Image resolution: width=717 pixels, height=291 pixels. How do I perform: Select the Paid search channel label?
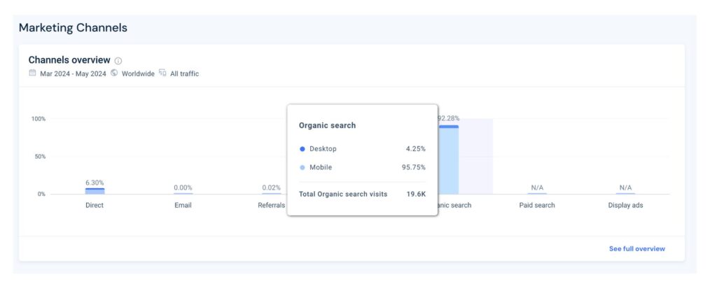[537, 206]
